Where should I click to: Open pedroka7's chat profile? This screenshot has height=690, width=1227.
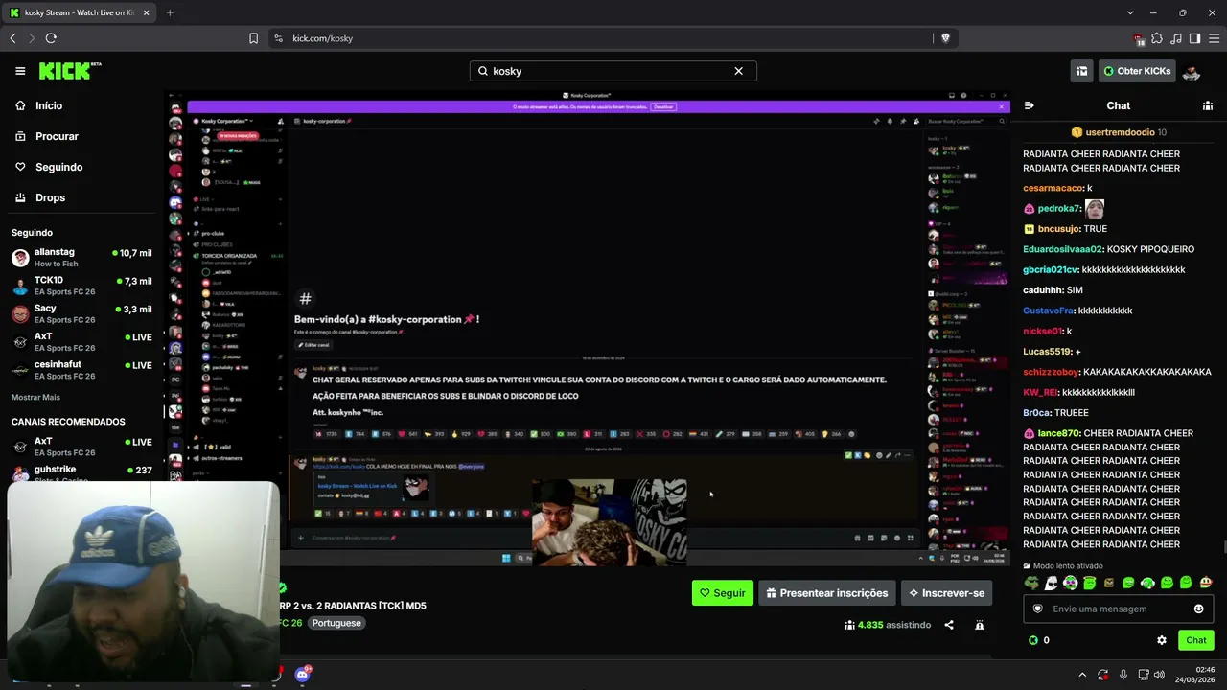[x=1059, y=209]
